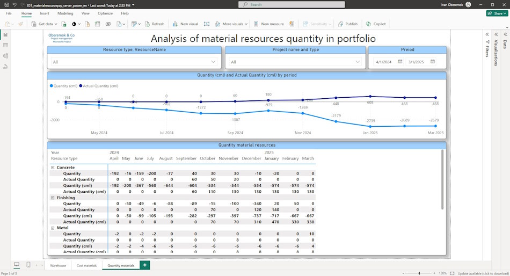Click the 3/1/2025 end date field
The image size is (510, 276).
pyautogui.click(x=417, y=62)
